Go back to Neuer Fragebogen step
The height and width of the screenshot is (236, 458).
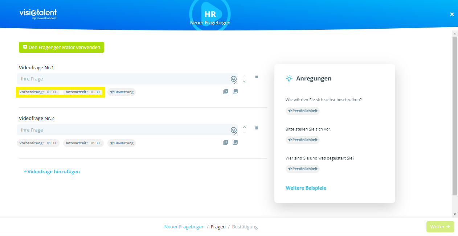(x=184, y=227)
